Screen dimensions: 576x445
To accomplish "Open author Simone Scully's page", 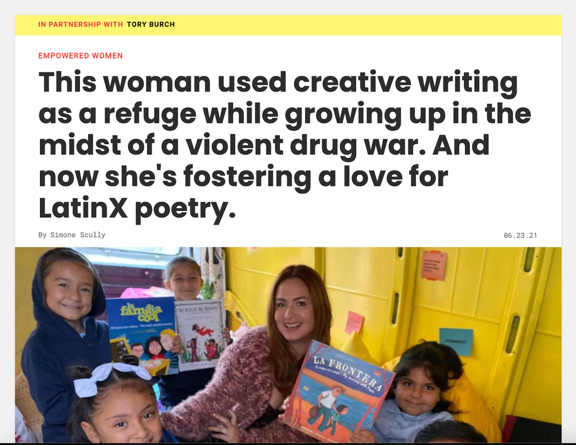I will 78,235.
